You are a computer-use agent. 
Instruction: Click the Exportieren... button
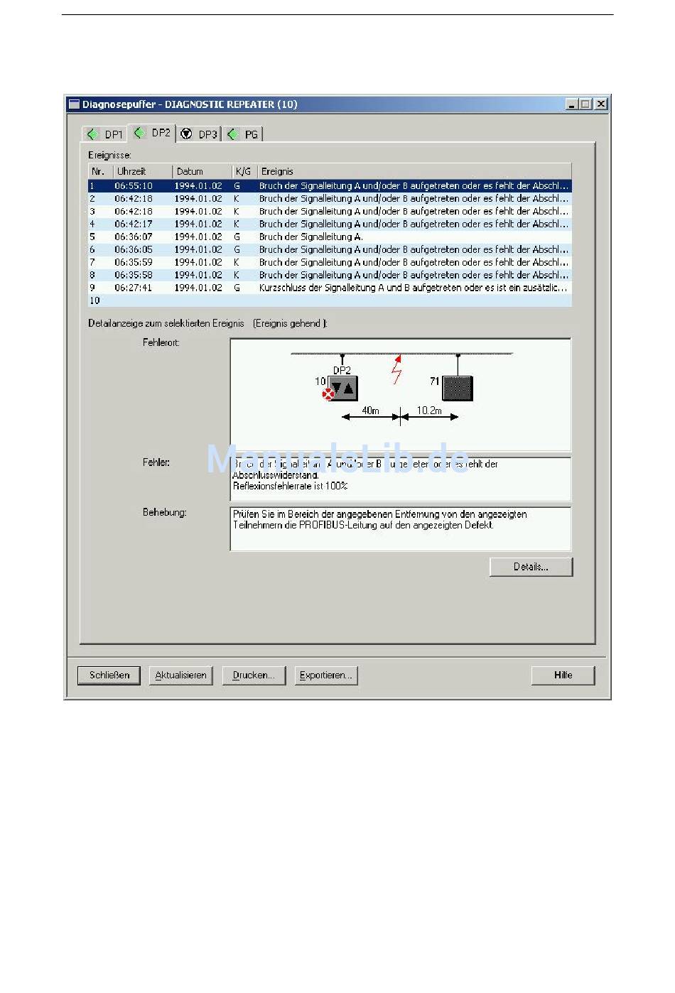[x=325, y=675]
